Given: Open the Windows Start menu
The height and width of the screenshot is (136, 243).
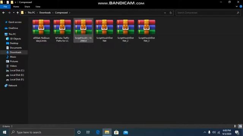Looking at the screenshot, I should coord(5,132).
